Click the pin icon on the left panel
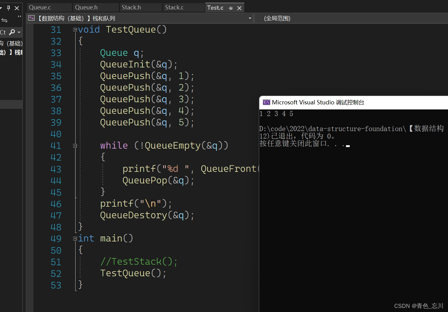 (8, 8)
